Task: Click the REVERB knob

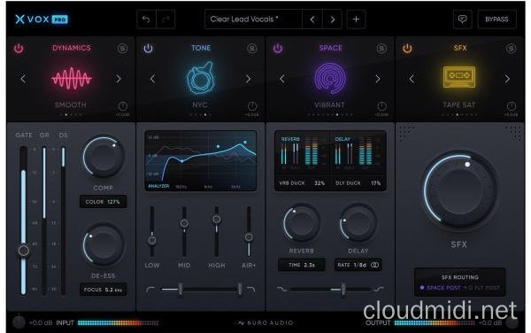Action: point(302,223)
